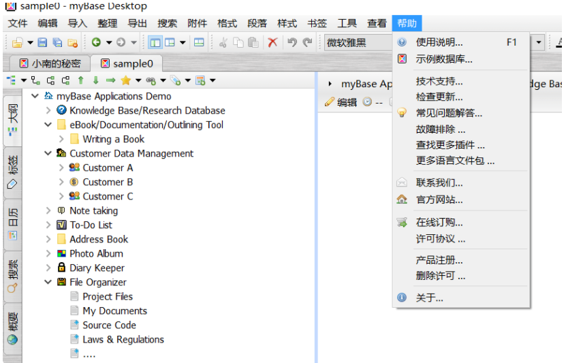This screenshot has height=363, width=566.
Task: Open 关于... about entry
Action: (461, 298)
